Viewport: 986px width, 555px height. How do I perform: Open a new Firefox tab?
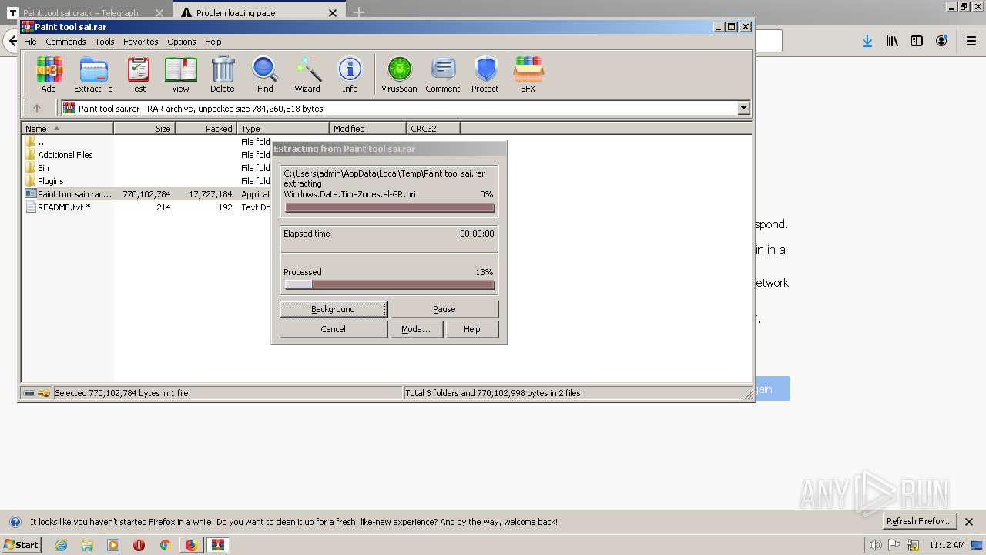pos(359,12)
